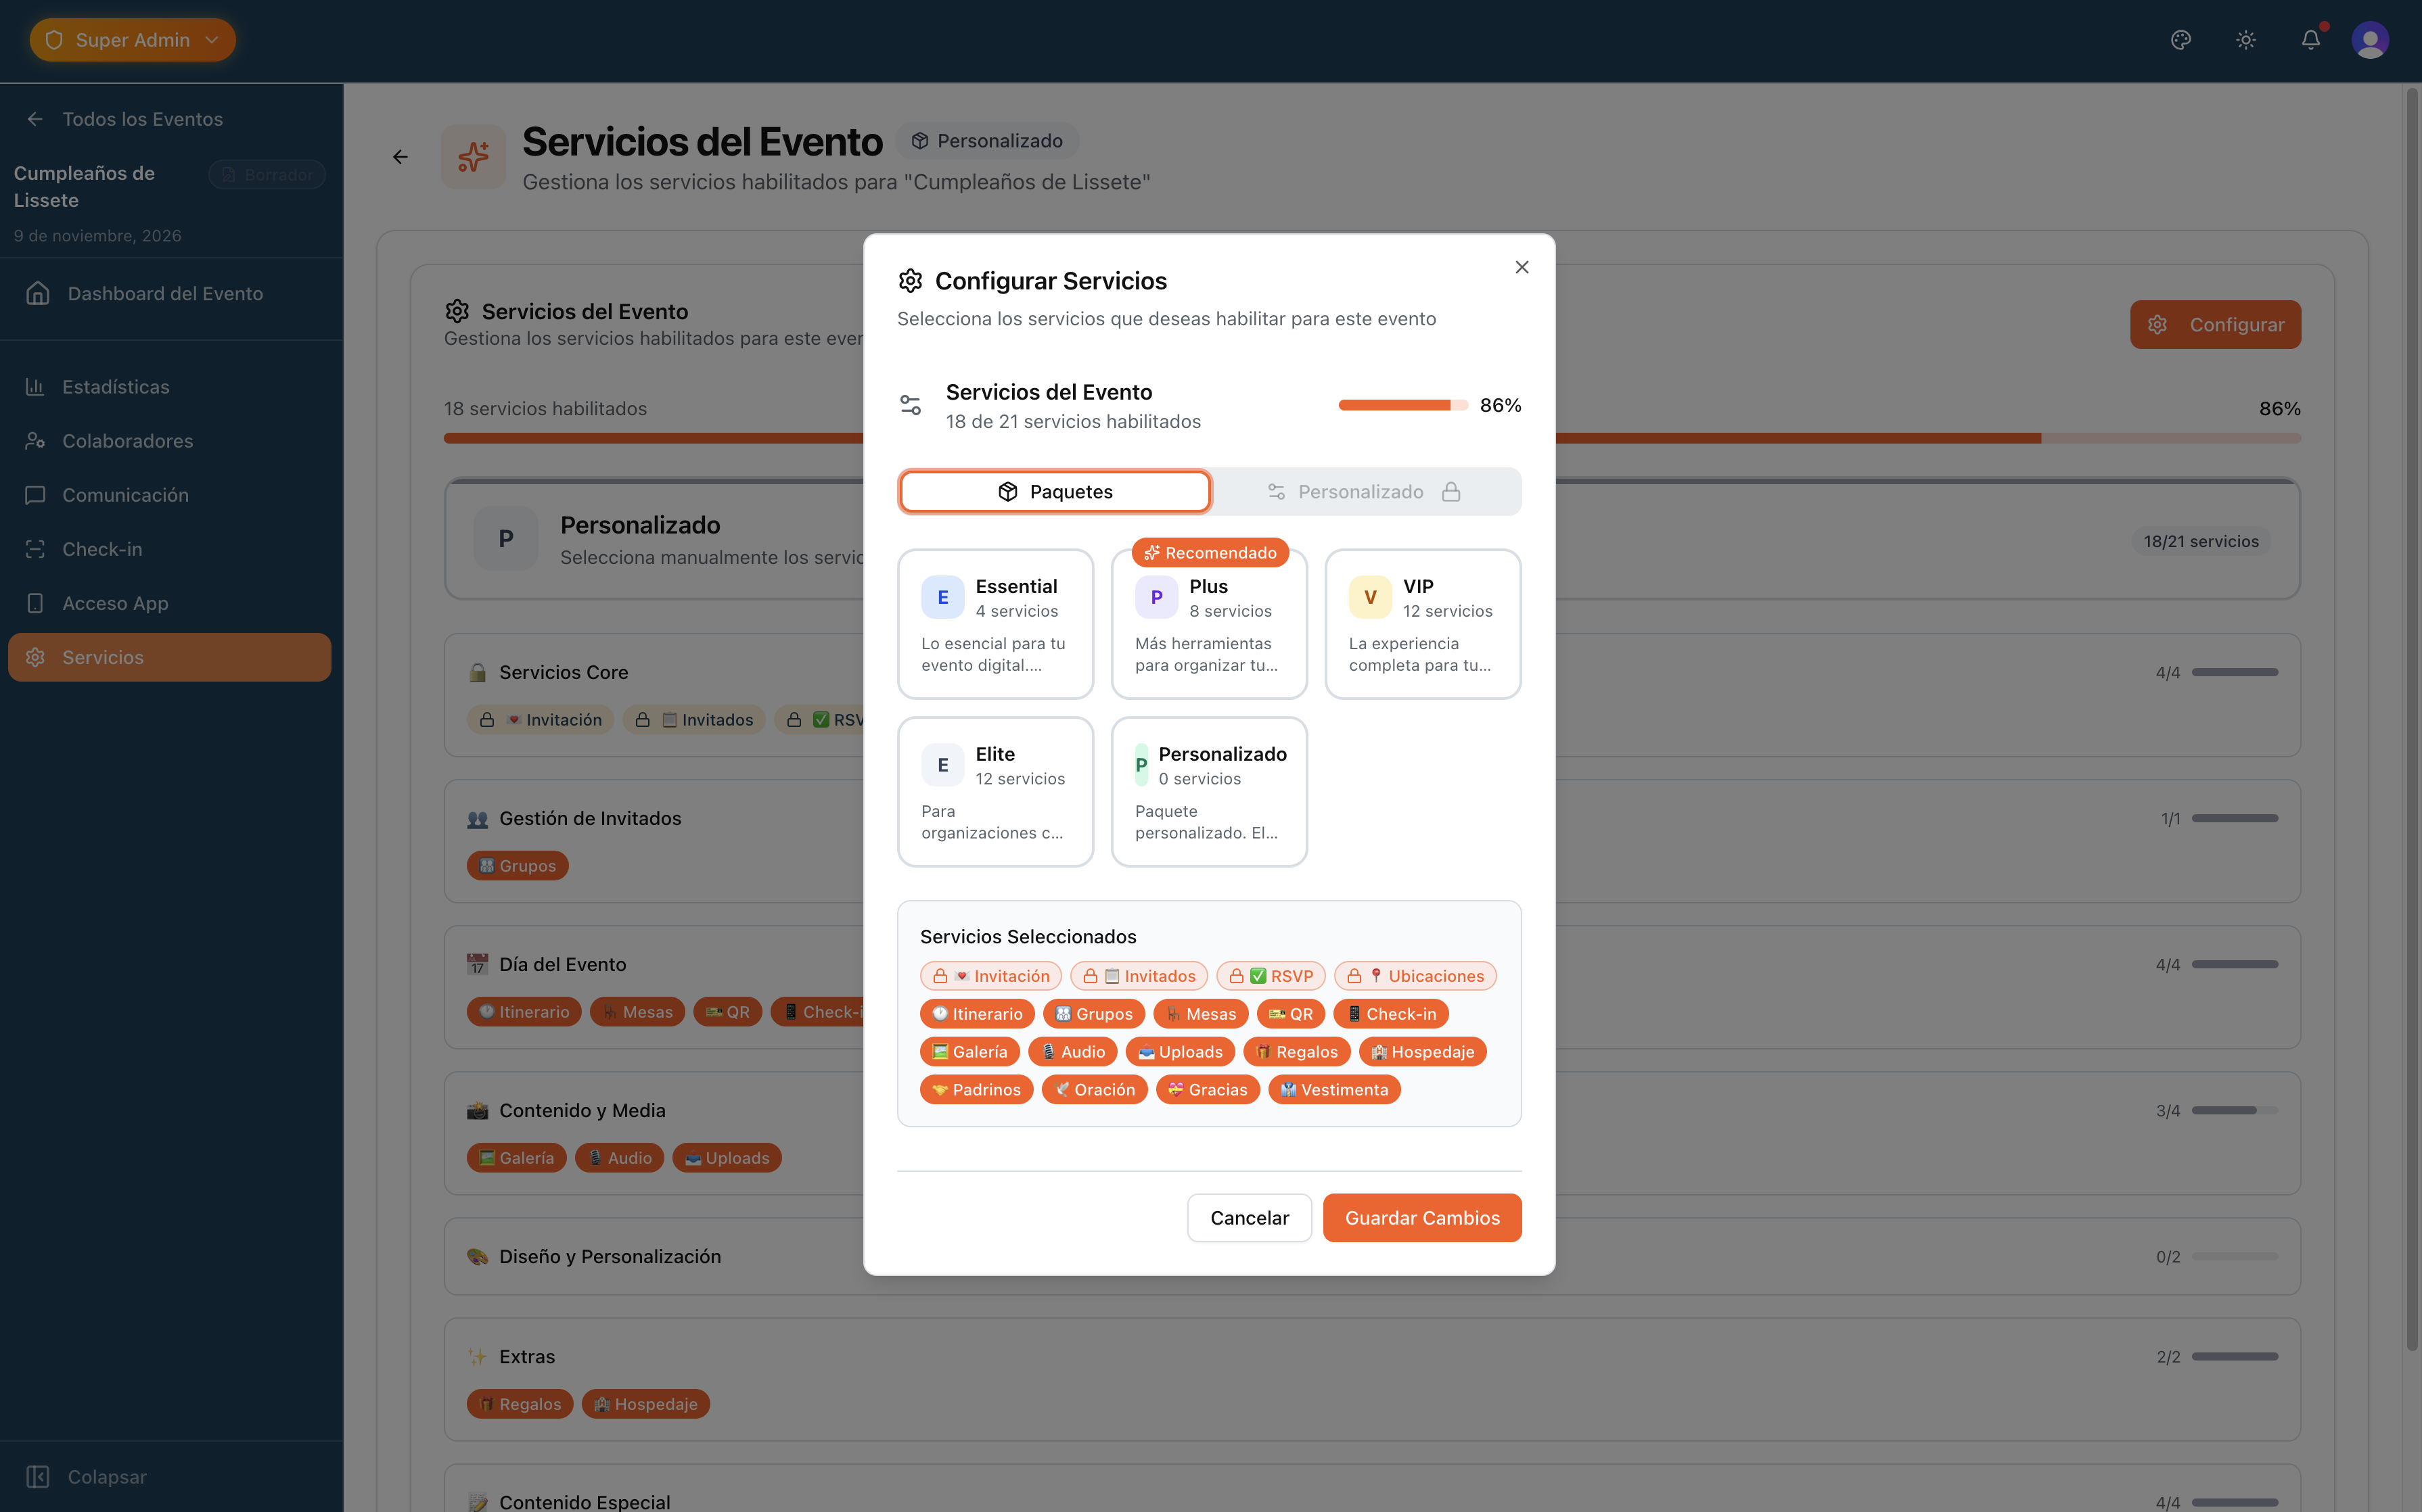The width and height of the screenshot is (2422, 1512).
Task: Click the Galería chip in dialog
Action: coord(969,1052)
